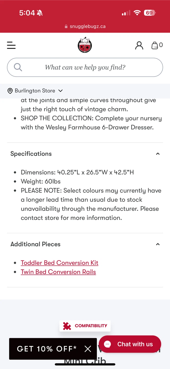The width and height of the screenshot is (170, 369).
Task: Start a chat with Chat with us
Action: click(135, 344)
